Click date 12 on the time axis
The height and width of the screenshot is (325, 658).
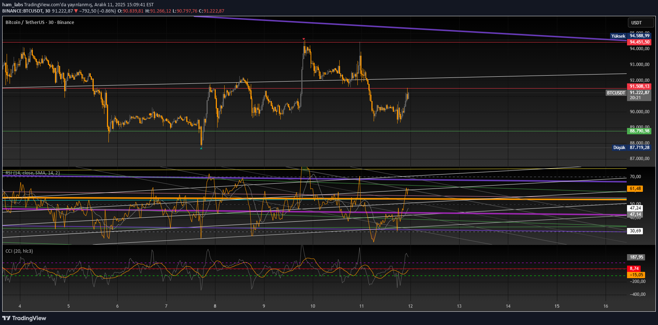[411, 306]
